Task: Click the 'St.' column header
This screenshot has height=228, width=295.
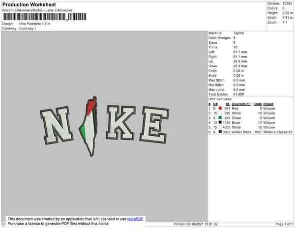Action: [x=228, y=104]
